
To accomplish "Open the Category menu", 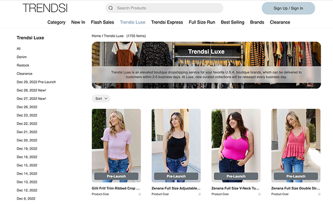I will [56, 22].
